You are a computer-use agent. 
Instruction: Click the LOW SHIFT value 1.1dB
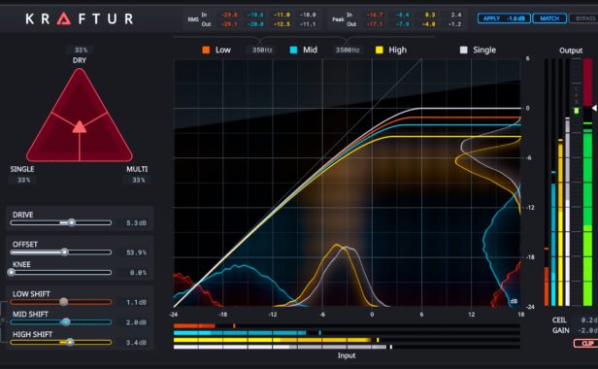coord(136,302)
